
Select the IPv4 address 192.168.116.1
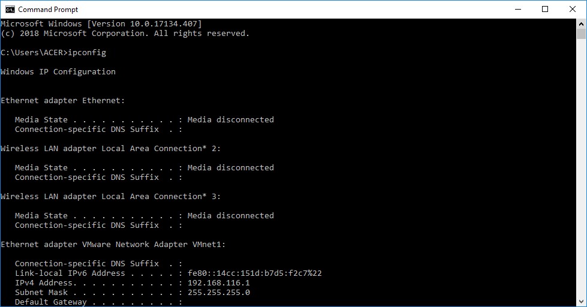click(219, 283)
